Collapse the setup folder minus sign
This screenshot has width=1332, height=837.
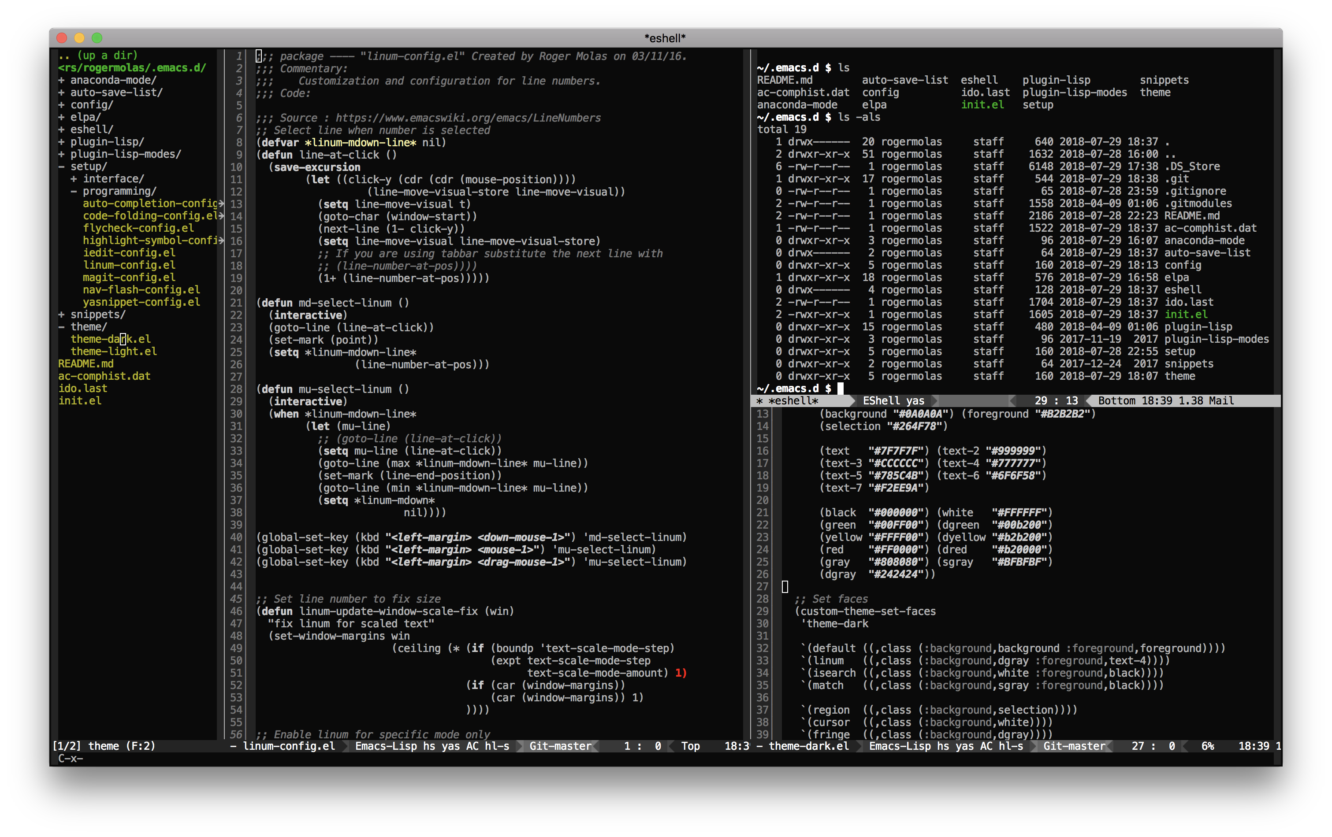(x=61, y=167)
